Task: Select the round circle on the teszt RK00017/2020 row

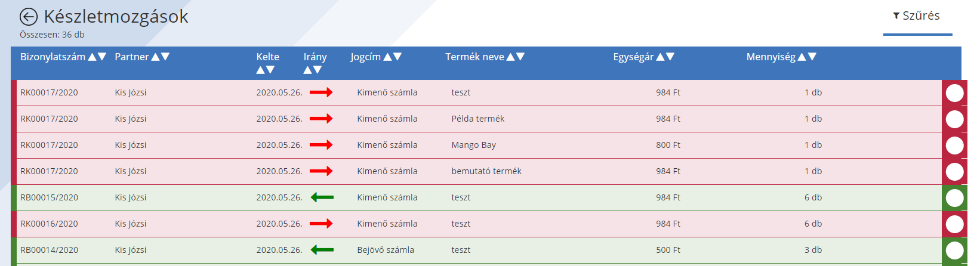Action: [955, 93]
